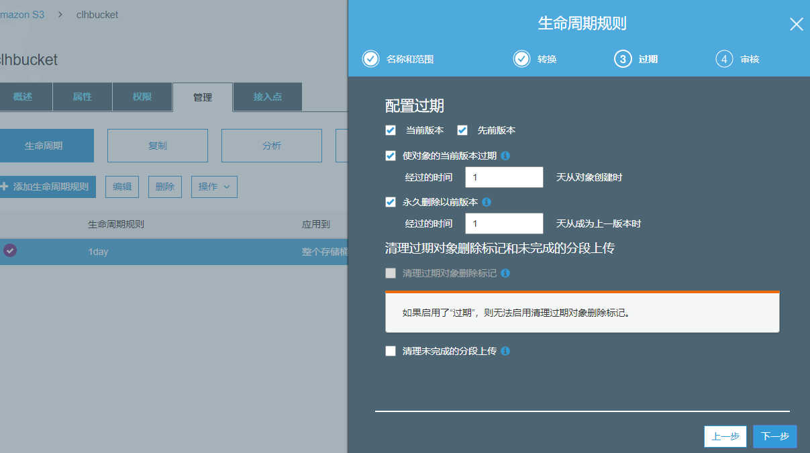Click the info icon next to 清理未完成的分段上传
The height and width of the screenshot is (453, 810).
505,350
